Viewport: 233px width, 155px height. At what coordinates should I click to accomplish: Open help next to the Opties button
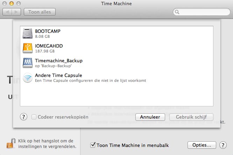point(223,145)
